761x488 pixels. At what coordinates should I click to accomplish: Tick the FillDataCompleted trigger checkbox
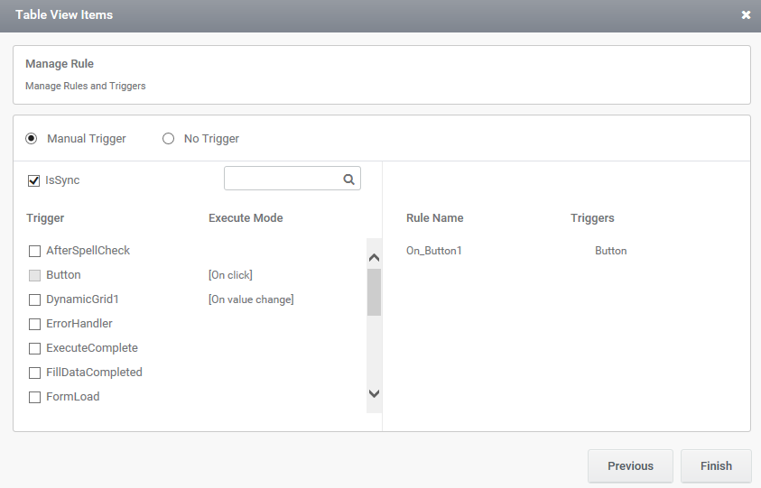coord(34,373)
